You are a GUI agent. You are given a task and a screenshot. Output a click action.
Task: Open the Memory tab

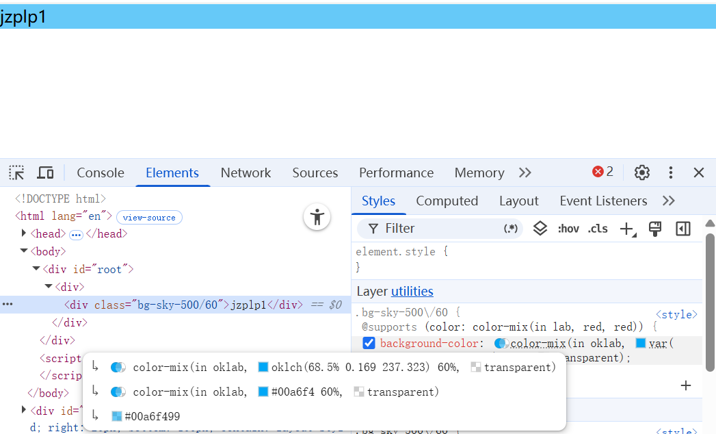tap(479, 173)
